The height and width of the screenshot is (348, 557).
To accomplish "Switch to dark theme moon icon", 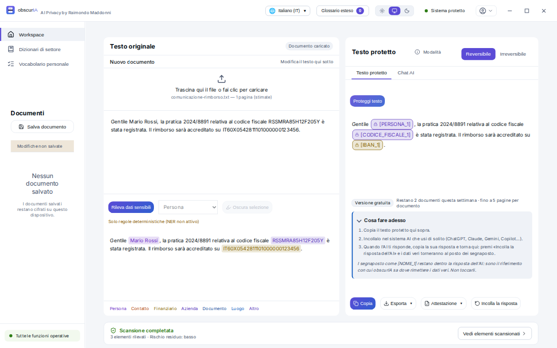I will tap(407, 11).
